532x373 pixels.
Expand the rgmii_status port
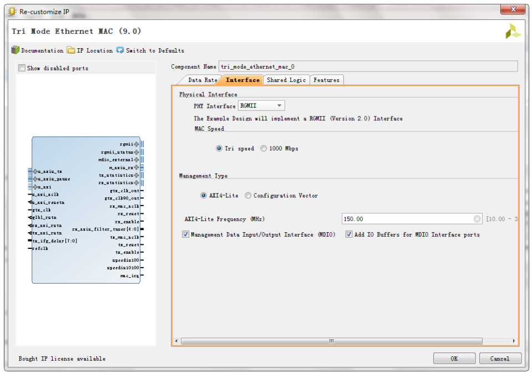click(136, 152)
